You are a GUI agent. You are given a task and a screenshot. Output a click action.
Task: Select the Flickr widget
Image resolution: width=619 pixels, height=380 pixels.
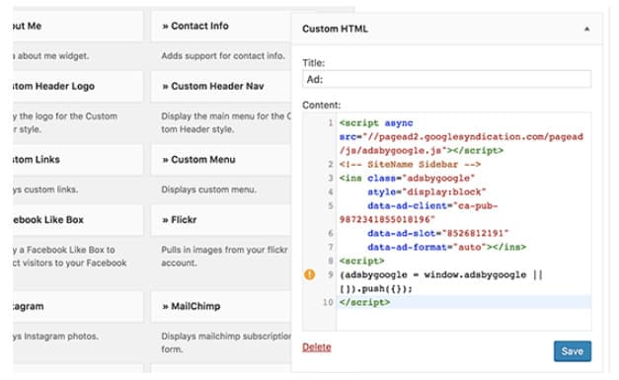(x=221, y=220)
